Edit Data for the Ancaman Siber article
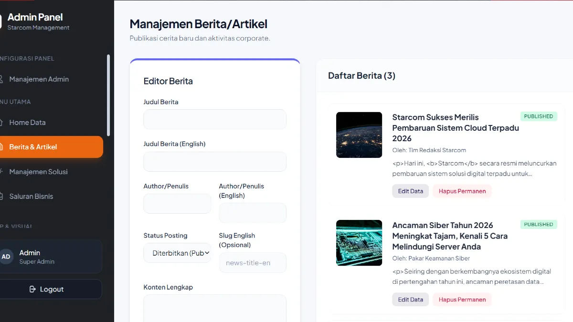The image size is (573, 322). [411, 300]
